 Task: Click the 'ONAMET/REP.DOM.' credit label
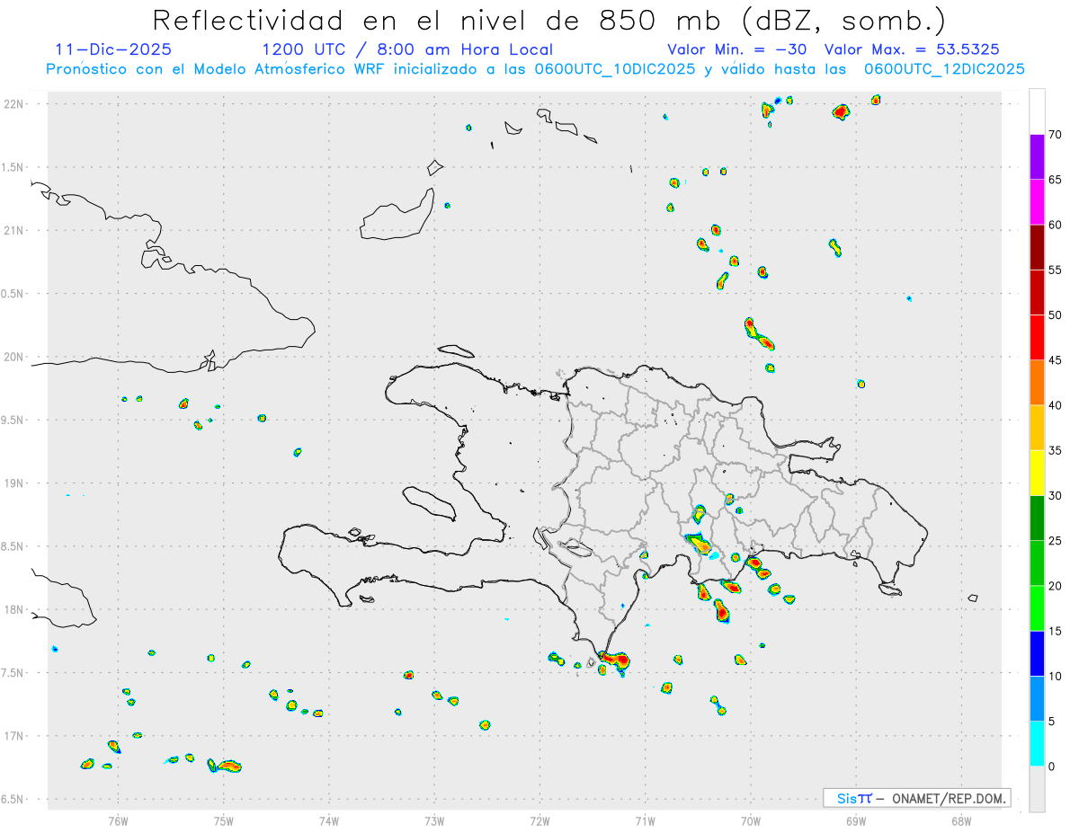pyautogui.click(x=947, y=798)
